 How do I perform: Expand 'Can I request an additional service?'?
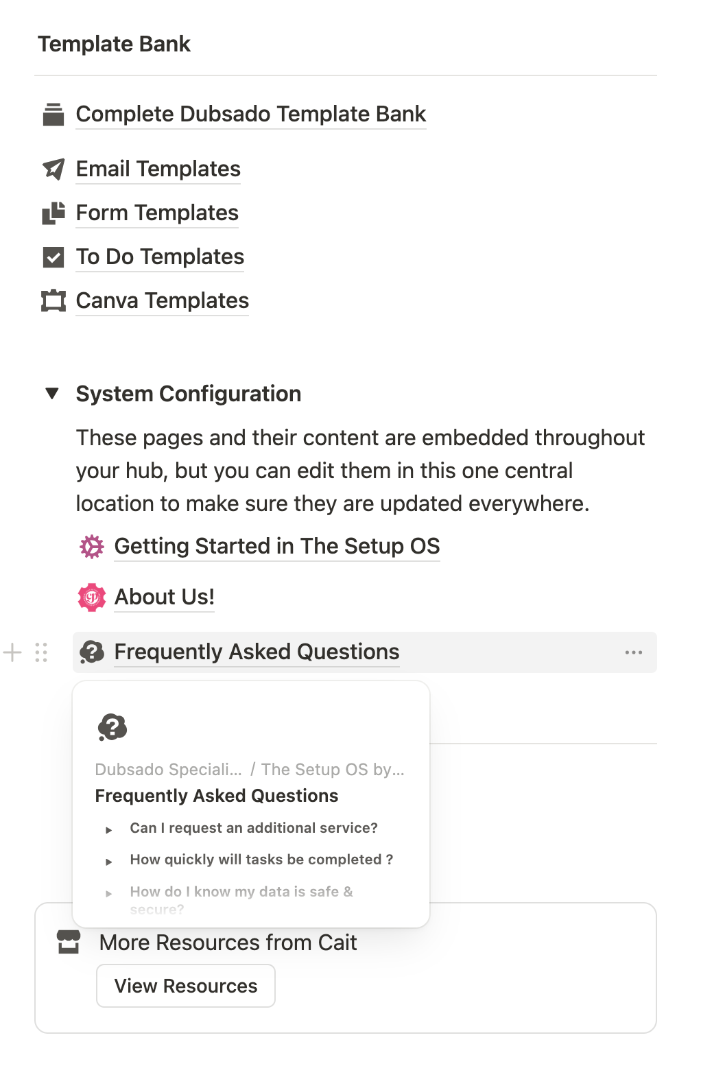click(109, 830)
